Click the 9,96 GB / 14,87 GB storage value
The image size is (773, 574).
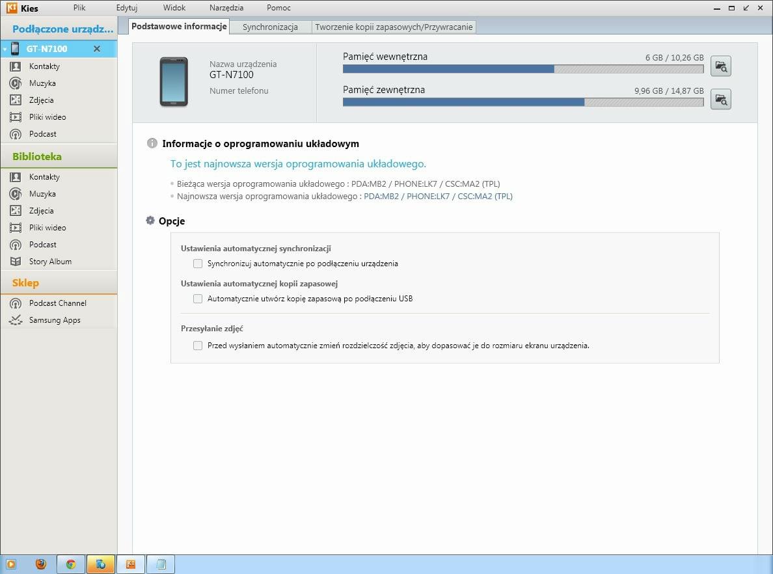click(669, 90)
